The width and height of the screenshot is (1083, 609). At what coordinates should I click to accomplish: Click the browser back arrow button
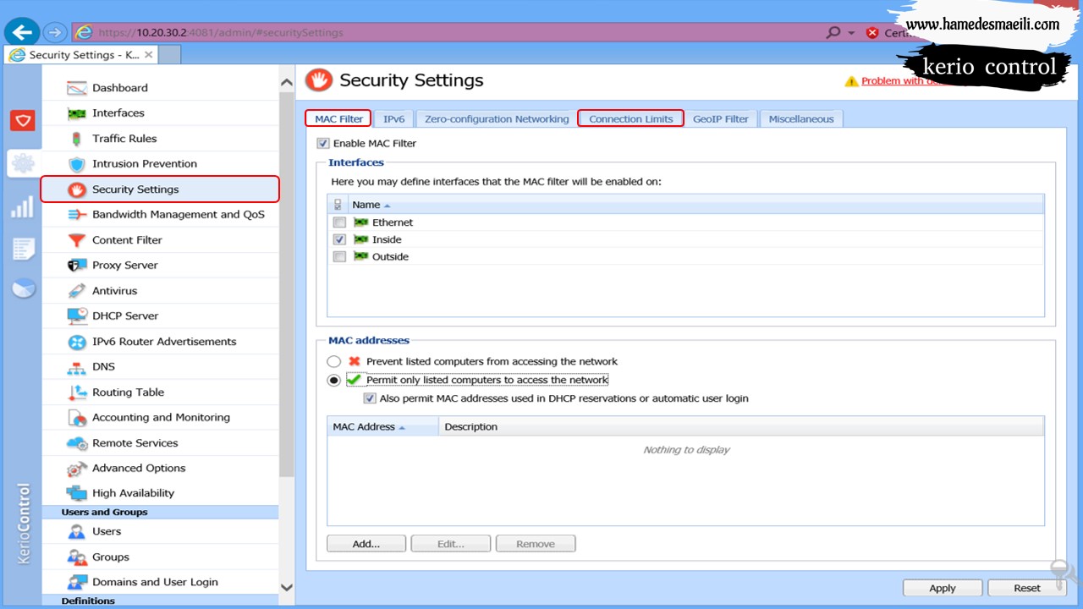tap(22, 33)
